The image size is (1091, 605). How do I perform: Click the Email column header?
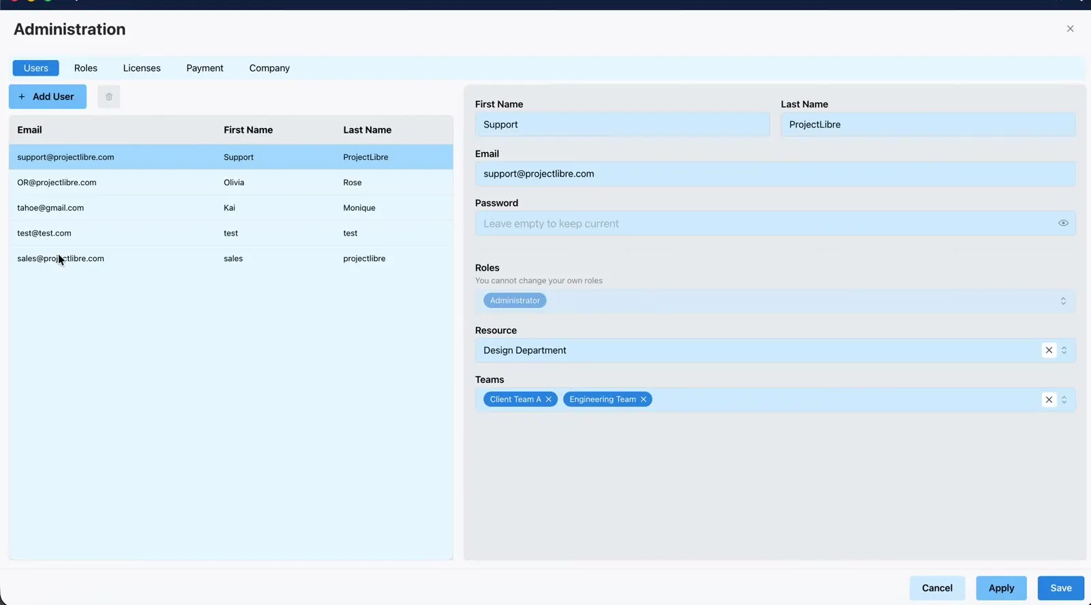(29, 130)
